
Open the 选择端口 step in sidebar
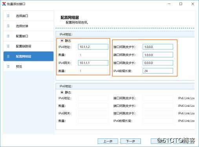tap(28, 16)
